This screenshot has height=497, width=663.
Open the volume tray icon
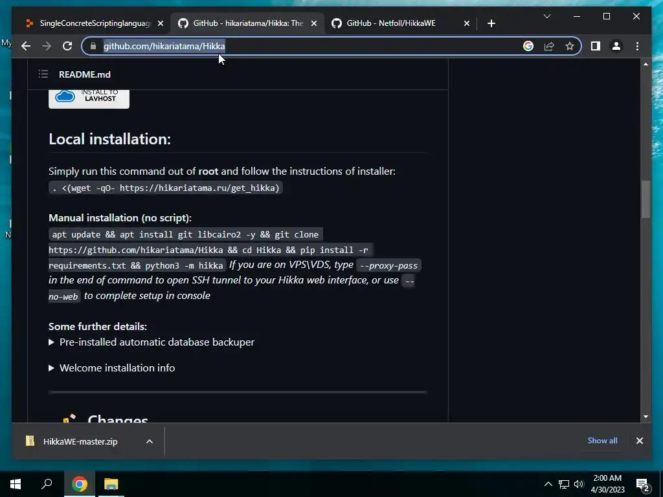[x=579, y=484]
